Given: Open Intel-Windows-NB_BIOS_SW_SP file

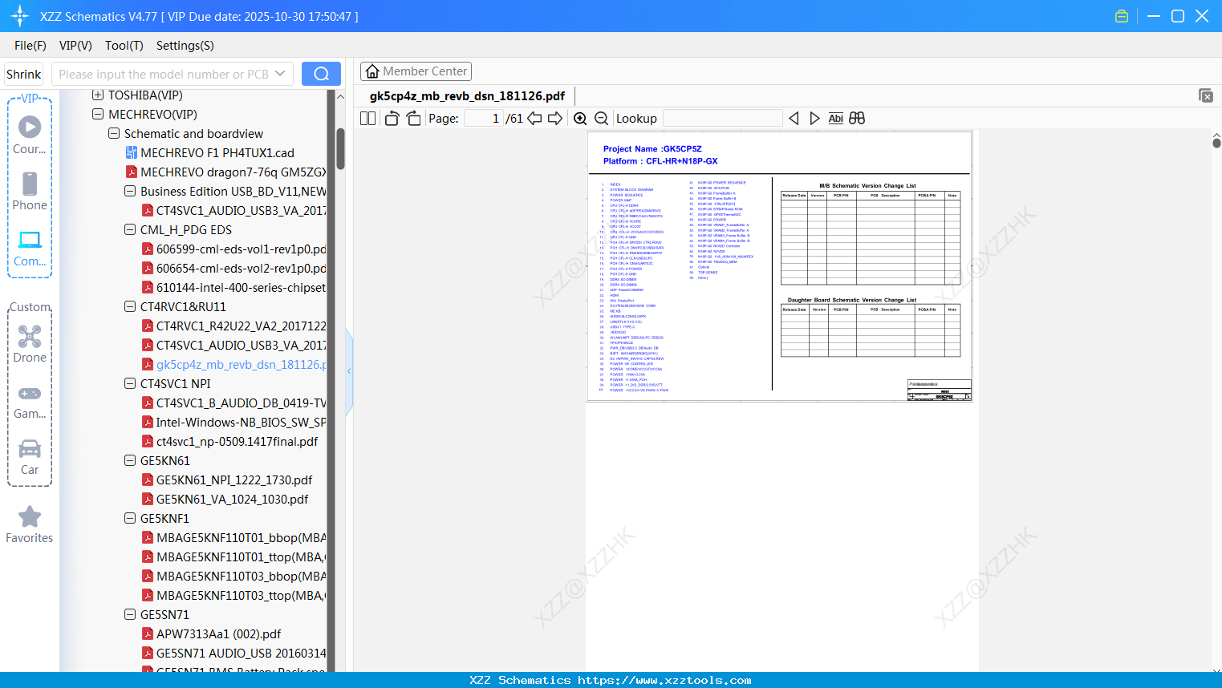Looking at the screenshot, I should coord(233,423).
